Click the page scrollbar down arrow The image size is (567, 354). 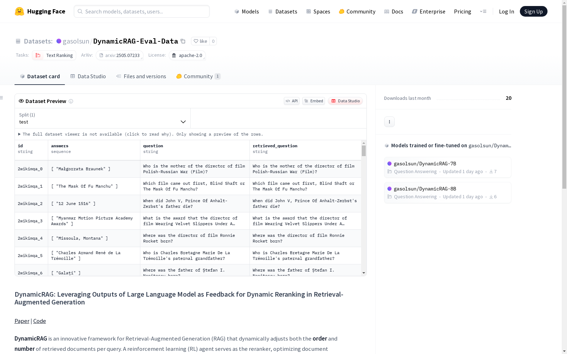(564, 351)
